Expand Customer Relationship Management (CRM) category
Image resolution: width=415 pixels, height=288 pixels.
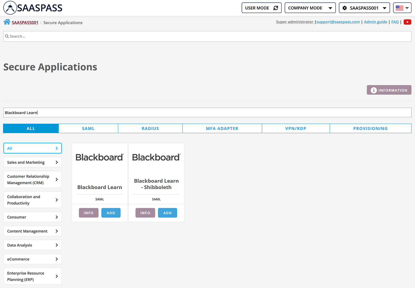tap(33, 179)
